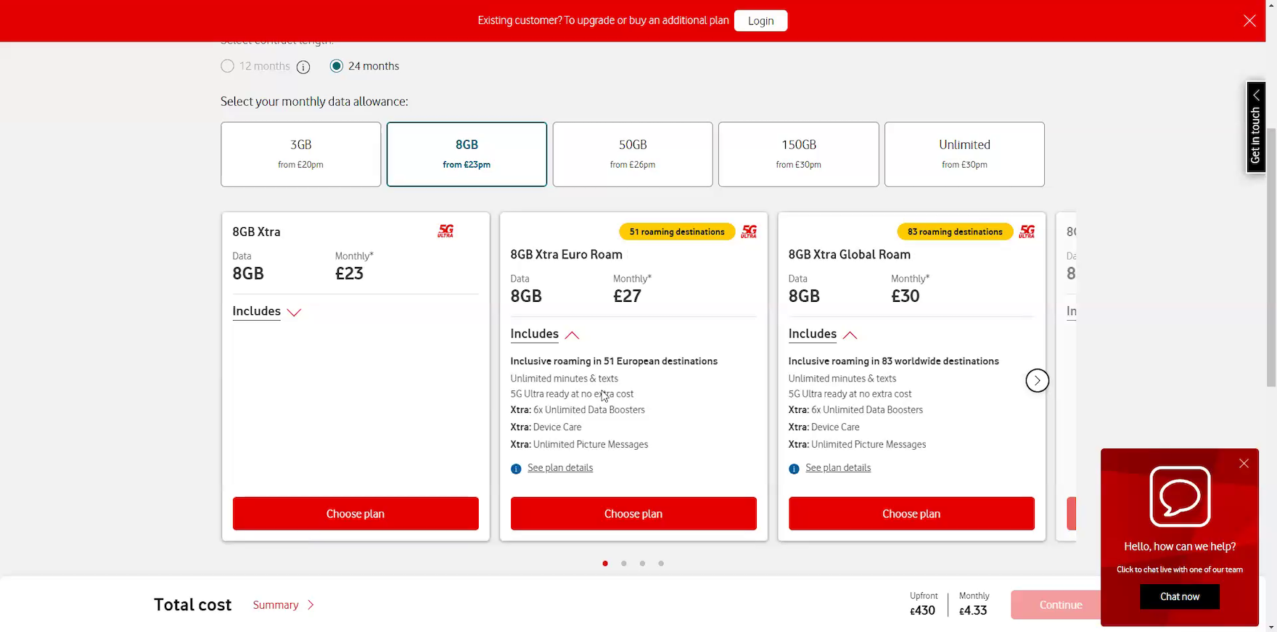1277x632 pixels.
Task: Go to the second carousel page dot
Action: [x=624, y=564]
